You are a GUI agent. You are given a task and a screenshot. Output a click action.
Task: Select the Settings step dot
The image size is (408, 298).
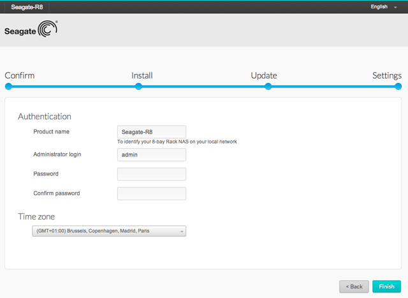click(398, 87)
